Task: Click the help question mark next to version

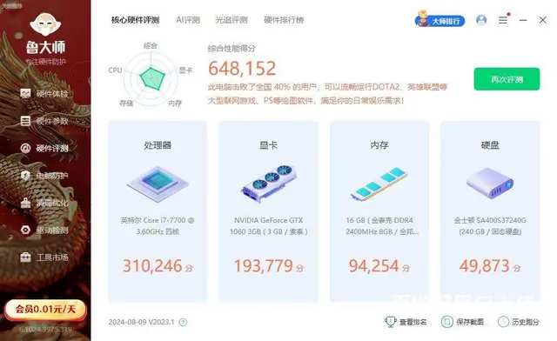Action: (x=183, y=322)
